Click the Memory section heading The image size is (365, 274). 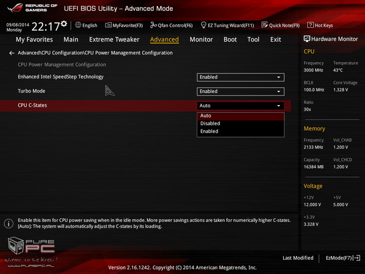[x=314, y=129]
